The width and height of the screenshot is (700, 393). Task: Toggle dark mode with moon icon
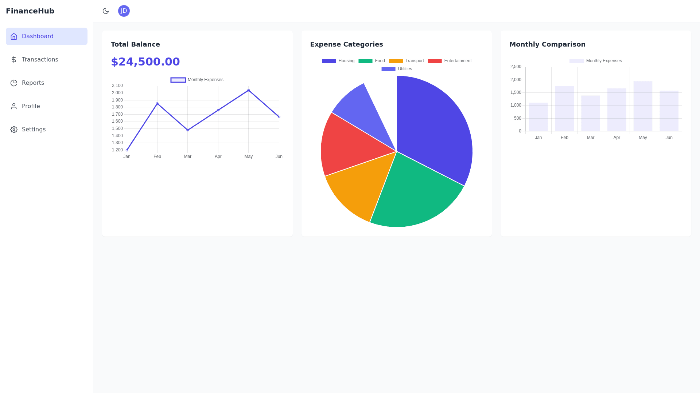tap(106, 11)
